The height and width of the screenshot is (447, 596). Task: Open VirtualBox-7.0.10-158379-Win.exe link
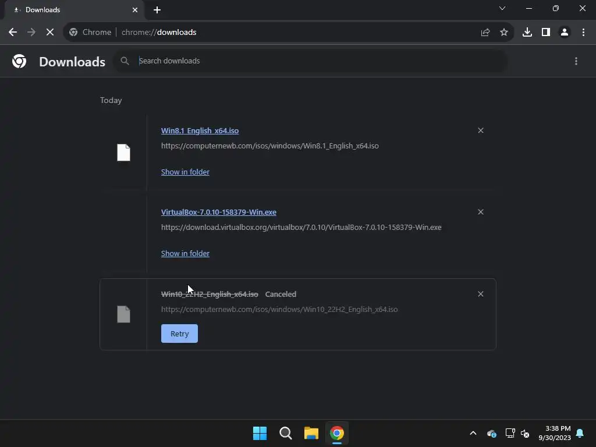click(x=219, y=212)
